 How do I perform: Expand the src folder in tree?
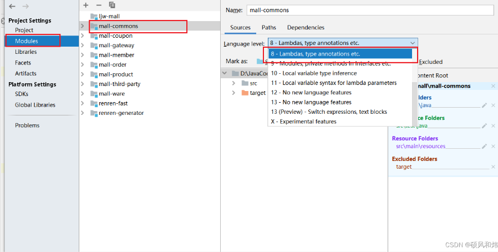234,83
